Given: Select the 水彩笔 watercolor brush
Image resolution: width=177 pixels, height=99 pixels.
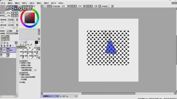Looking at the screenshot, I should [36, 49].
